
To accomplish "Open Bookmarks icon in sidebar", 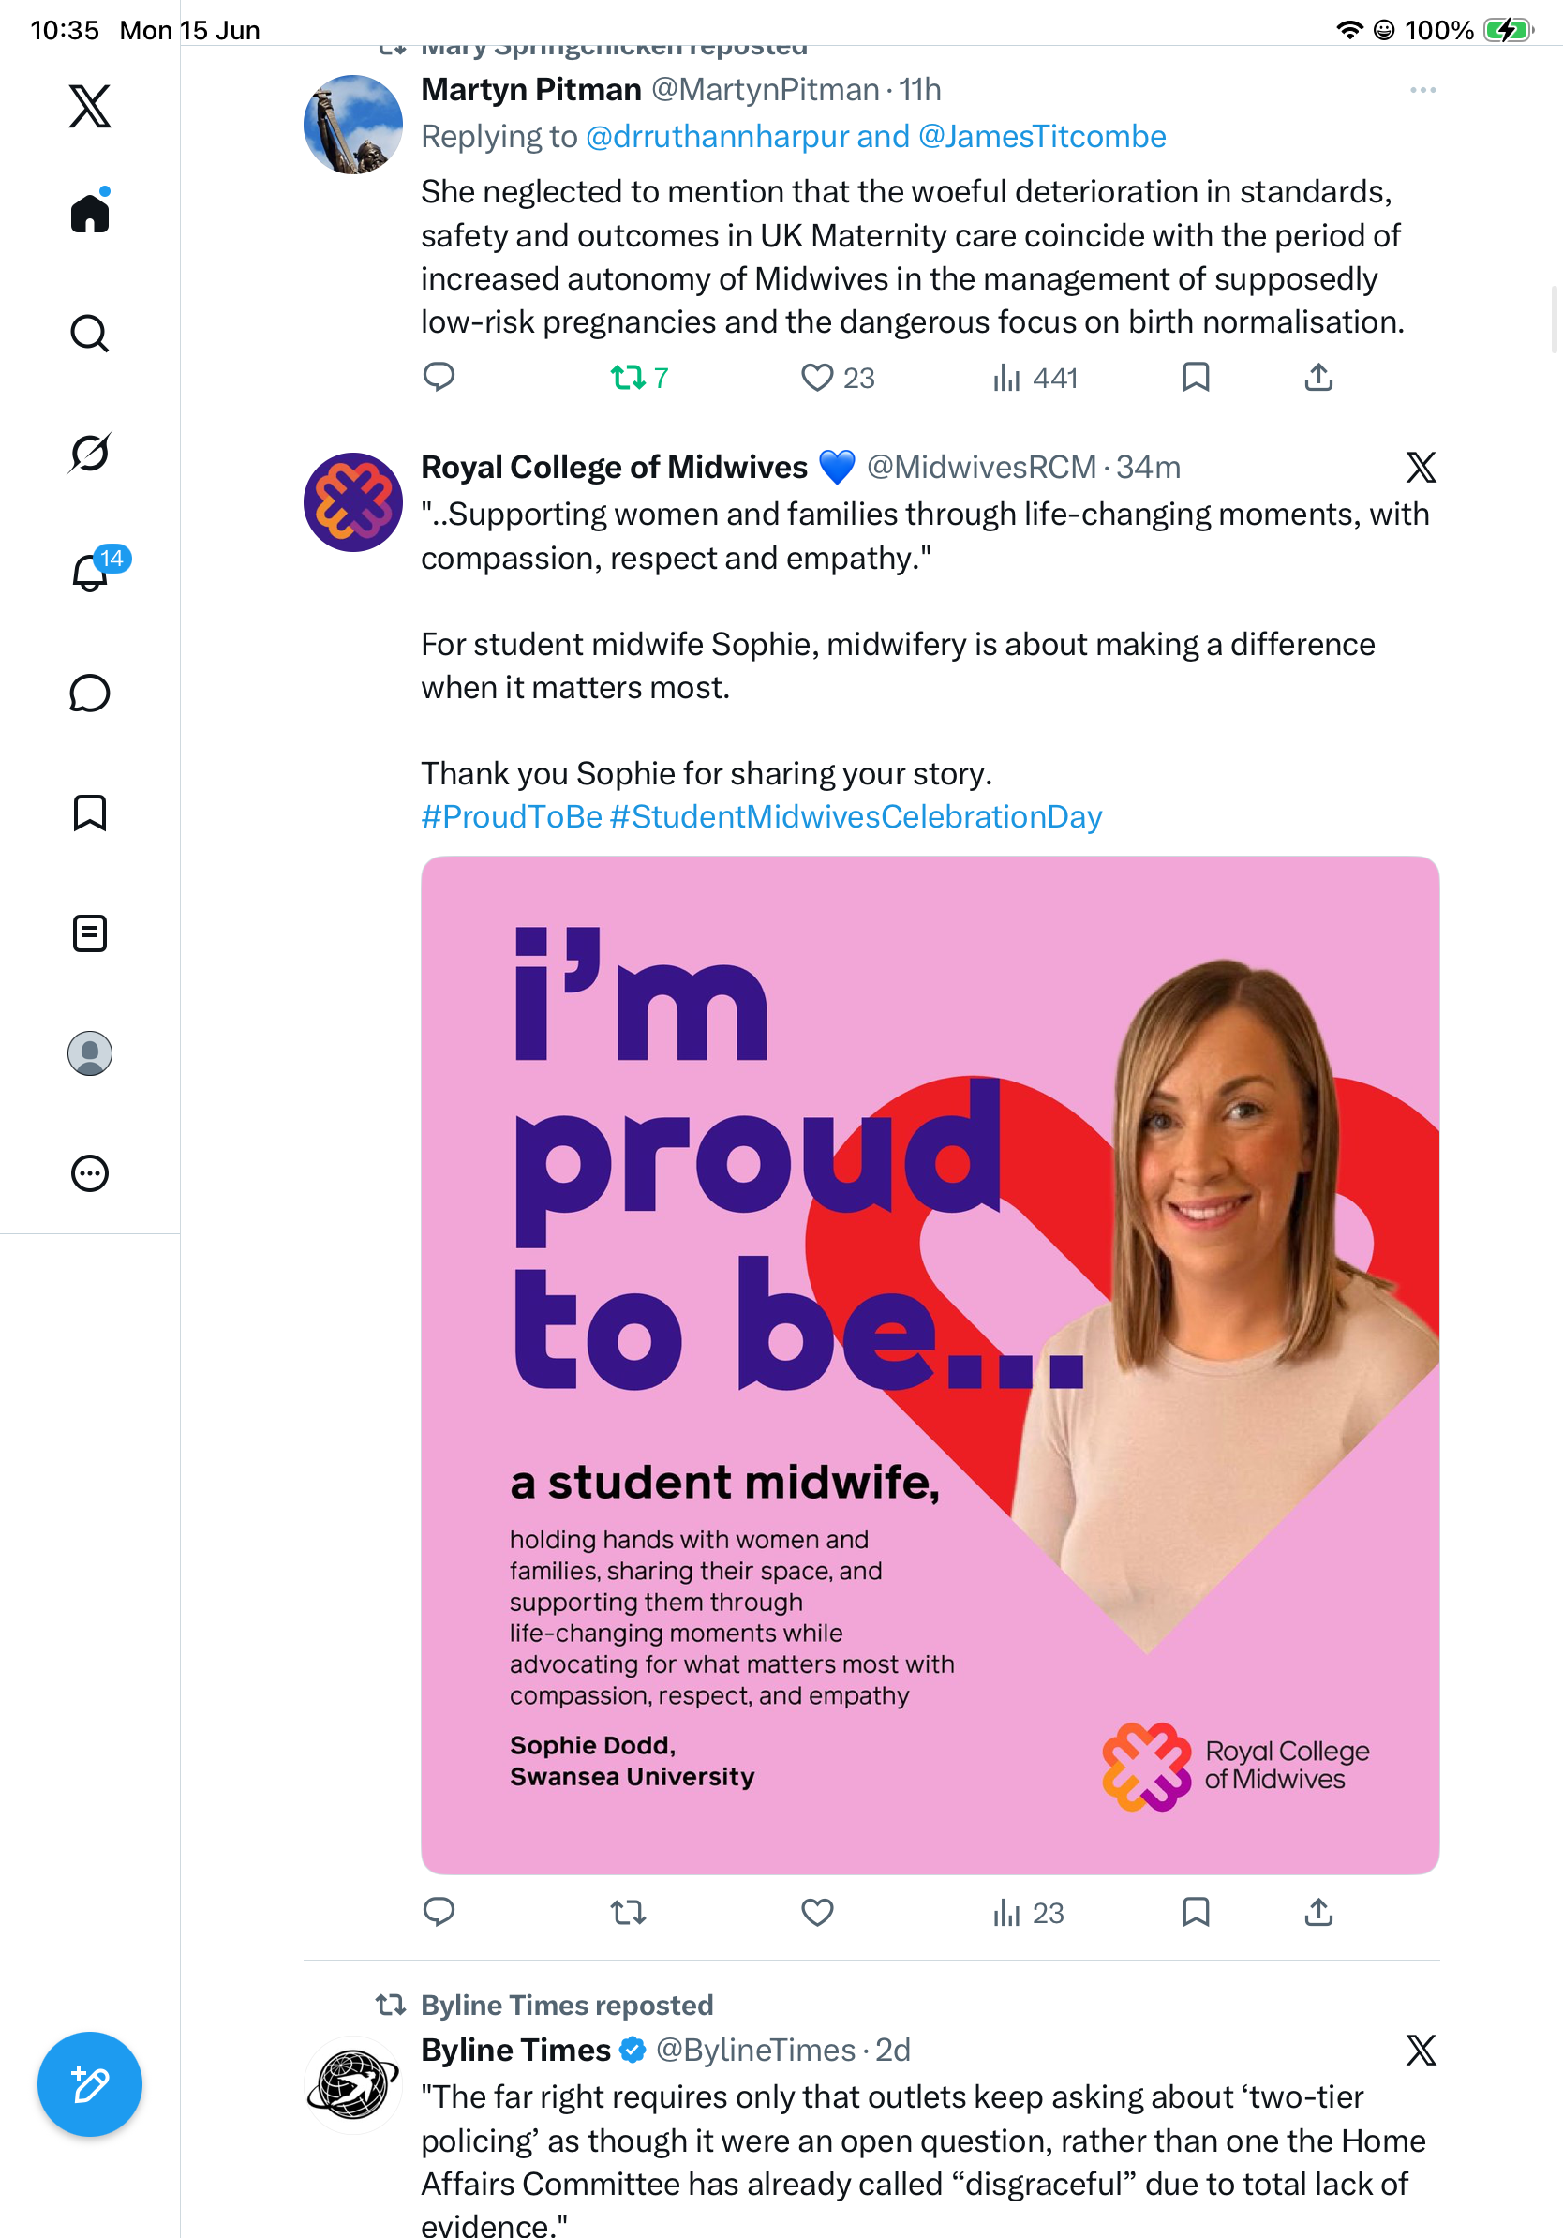I will point(90,813).
